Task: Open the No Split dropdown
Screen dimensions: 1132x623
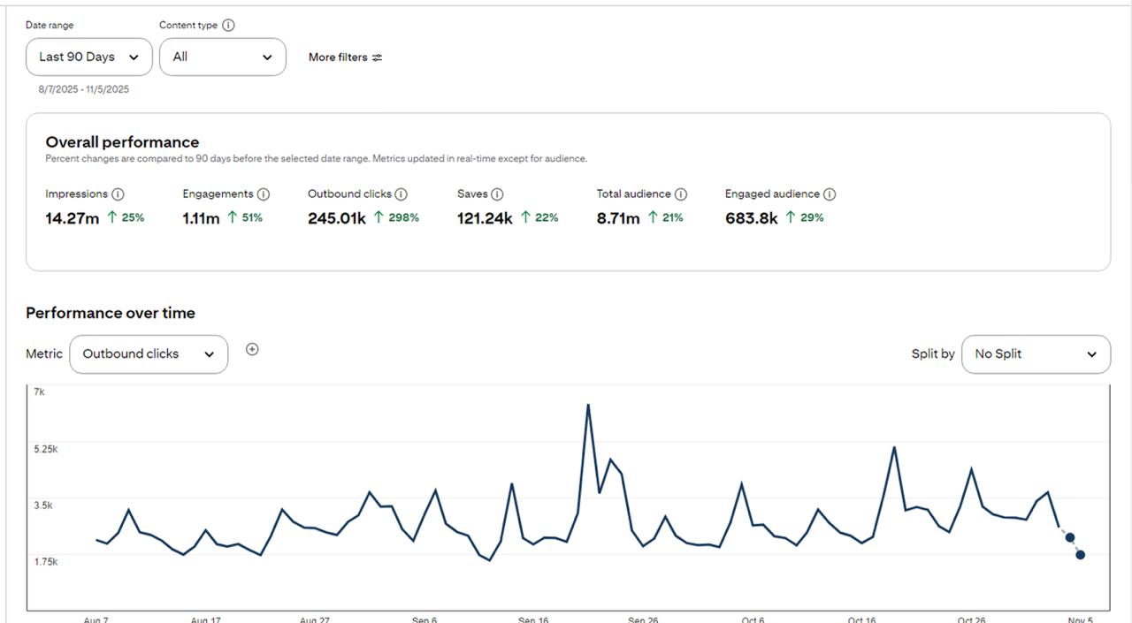Action: click(x=1036, y=354)
